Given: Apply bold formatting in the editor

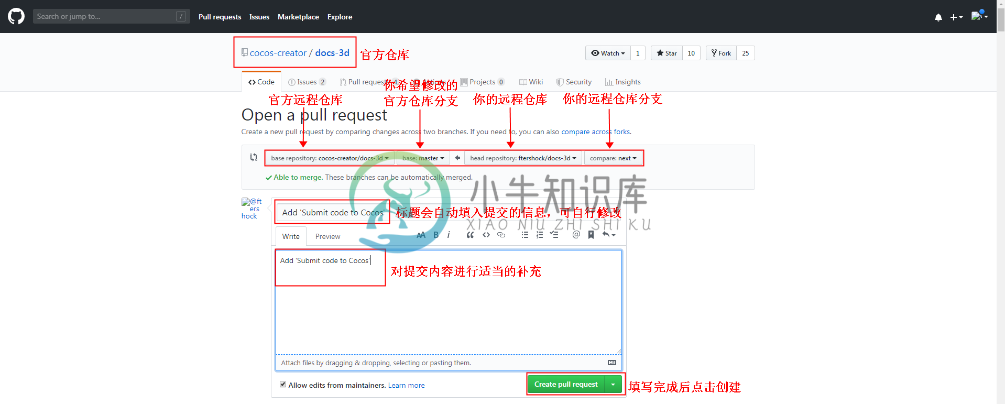Looking at the screenshot, I should 436,235.
